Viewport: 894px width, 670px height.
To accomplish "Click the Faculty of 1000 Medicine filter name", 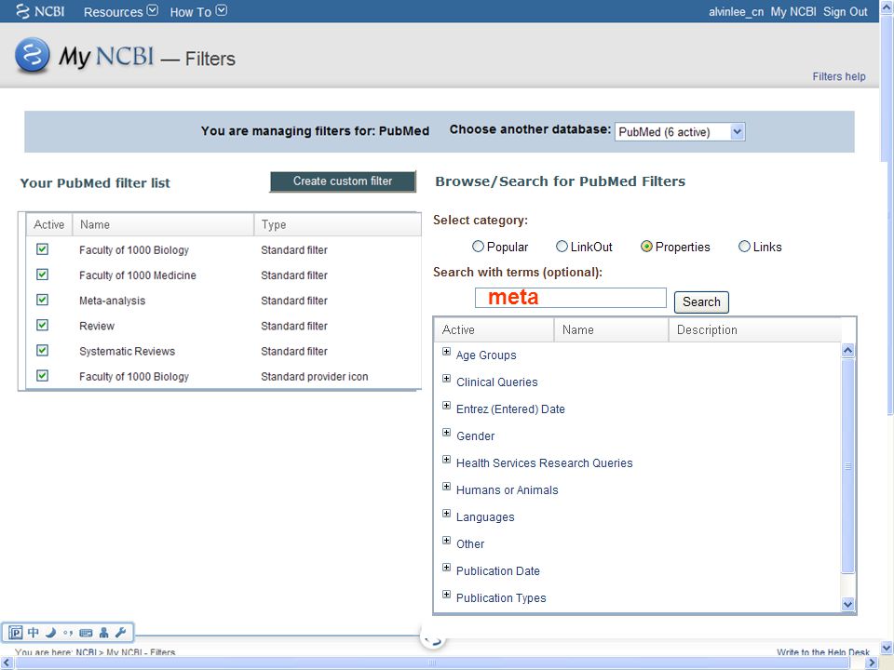I will [x=138, y=275].
